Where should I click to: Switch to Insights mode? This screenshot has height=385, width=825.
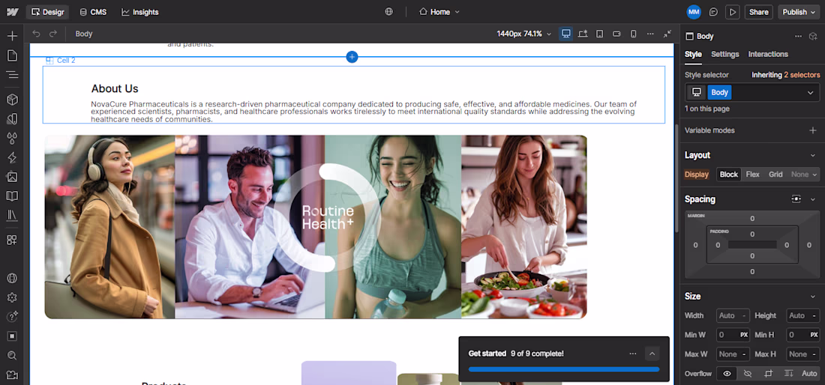coord(140,12)
